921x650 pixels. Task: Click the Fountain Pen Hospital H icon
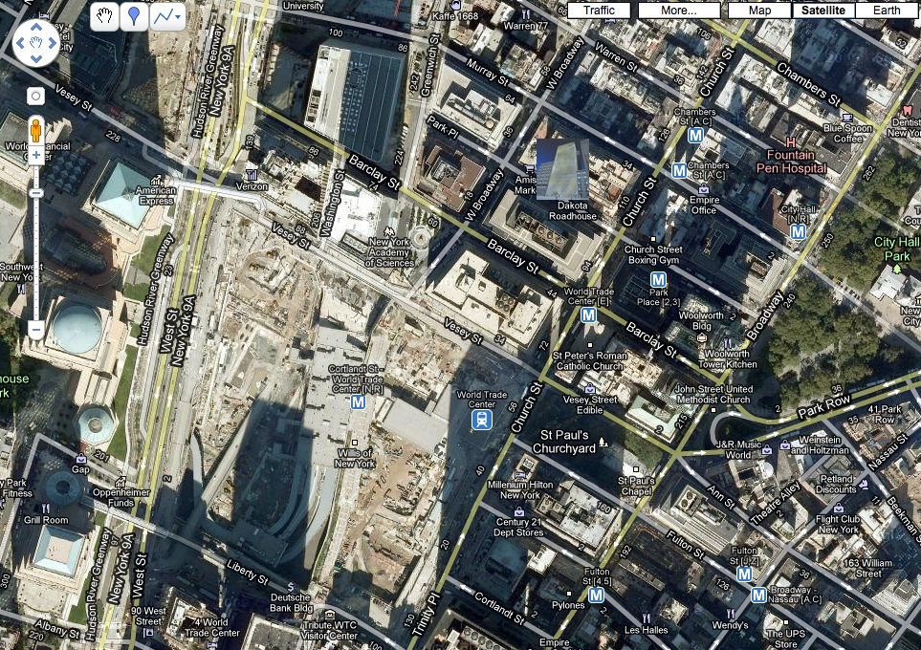(x=791, y=142)
